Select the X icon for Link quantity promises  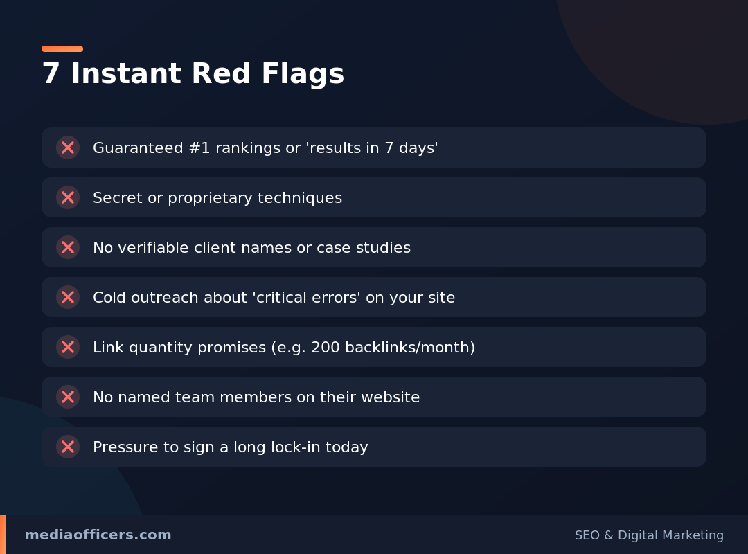pos(68,347)
